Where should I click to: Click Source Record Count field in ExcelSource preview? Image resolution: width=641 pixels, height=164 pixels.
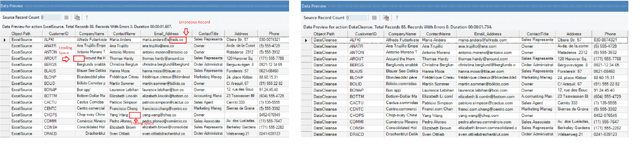50,18
